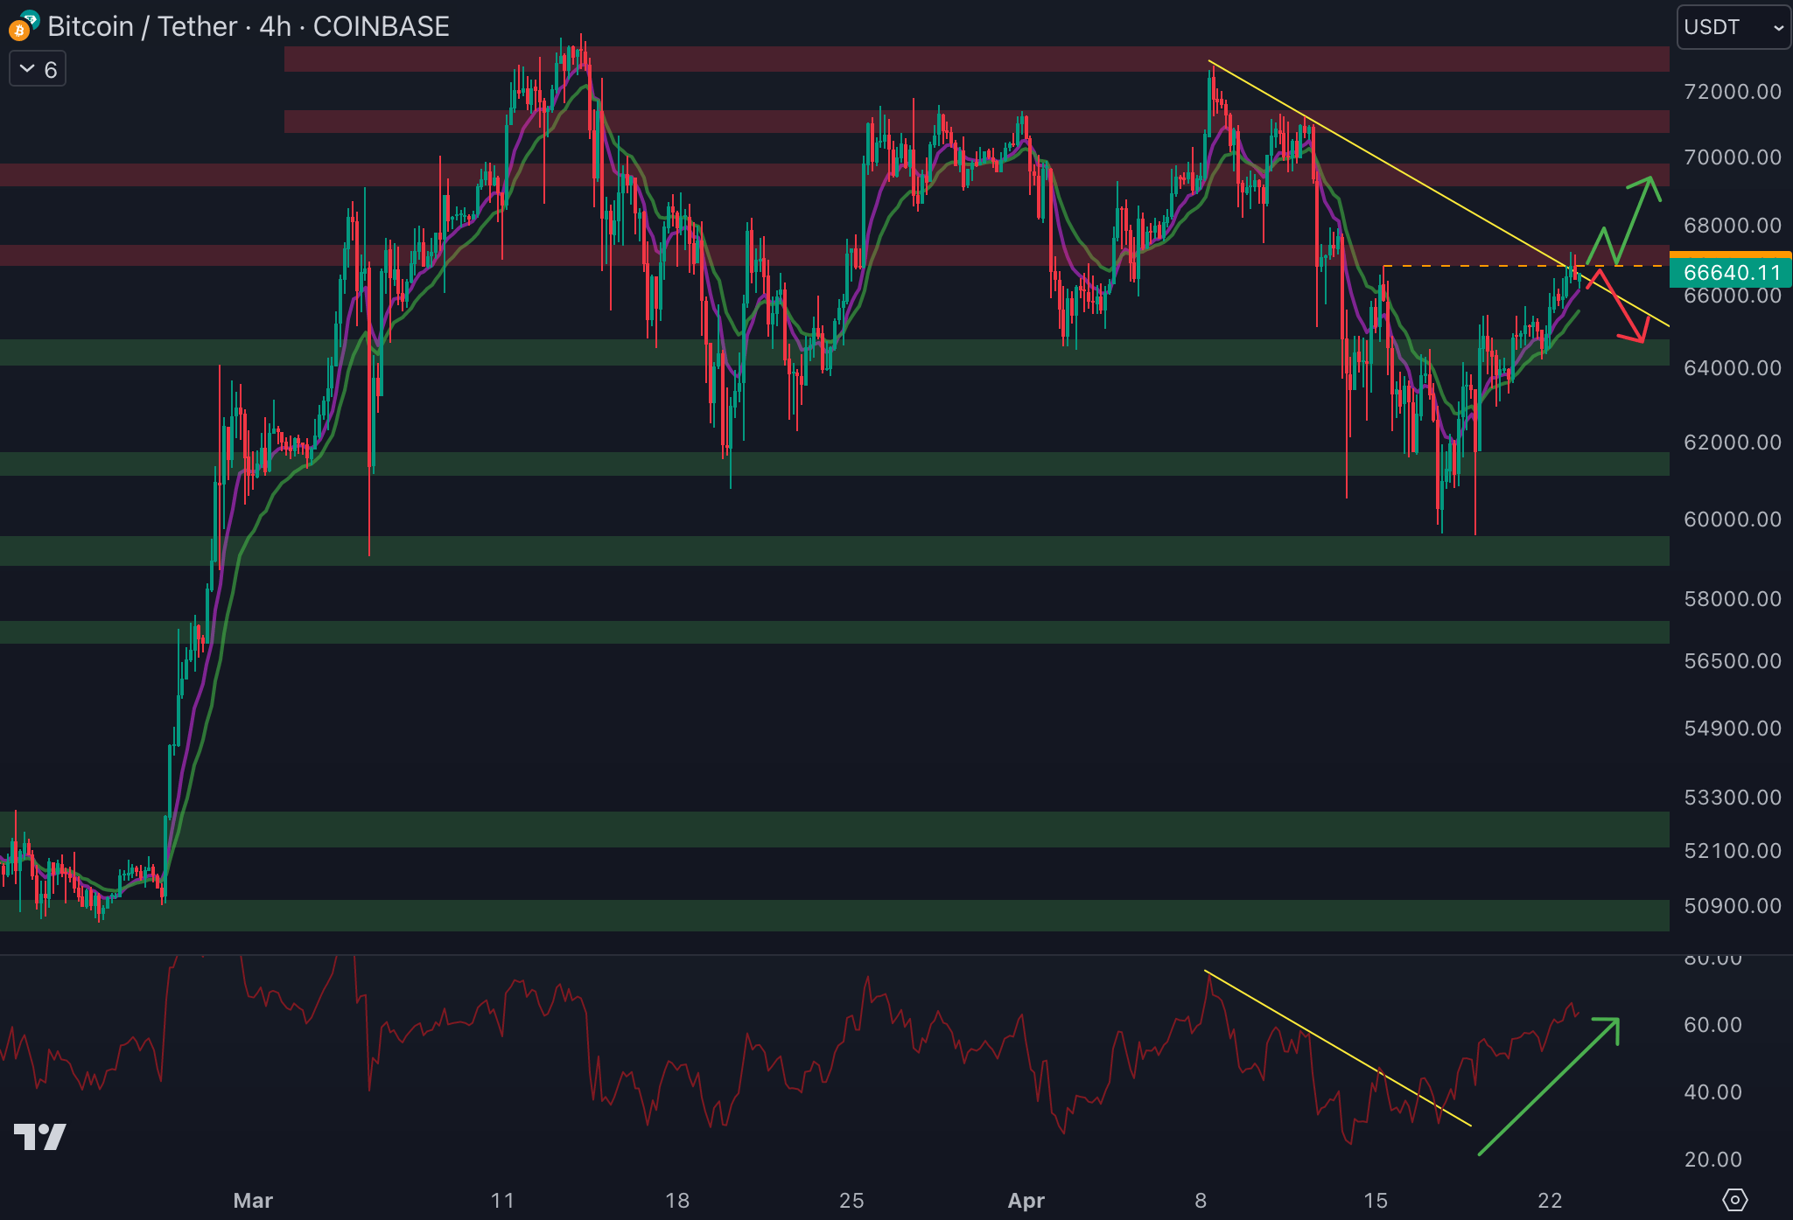Viewport: 1793px width, 1220px height.
Task: Click the Apr label on time axis
Action: (x=1026, y=1200)
